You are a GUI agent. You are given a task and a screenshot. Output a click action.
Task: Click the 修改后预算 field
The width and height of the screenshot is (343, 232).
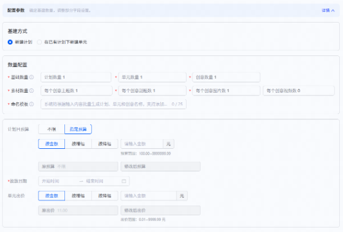161,166
